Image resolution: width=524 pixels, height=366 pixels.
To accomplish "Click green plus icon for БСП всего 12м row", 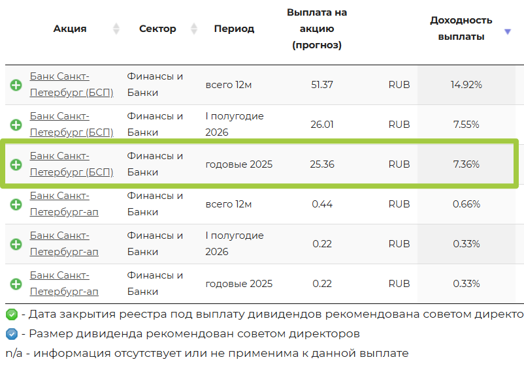I will click(16, 85).
